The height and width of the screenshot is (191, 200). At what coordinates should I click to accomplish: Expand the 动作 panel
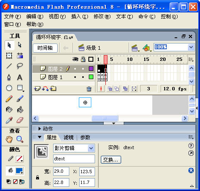tap(39, 129)
